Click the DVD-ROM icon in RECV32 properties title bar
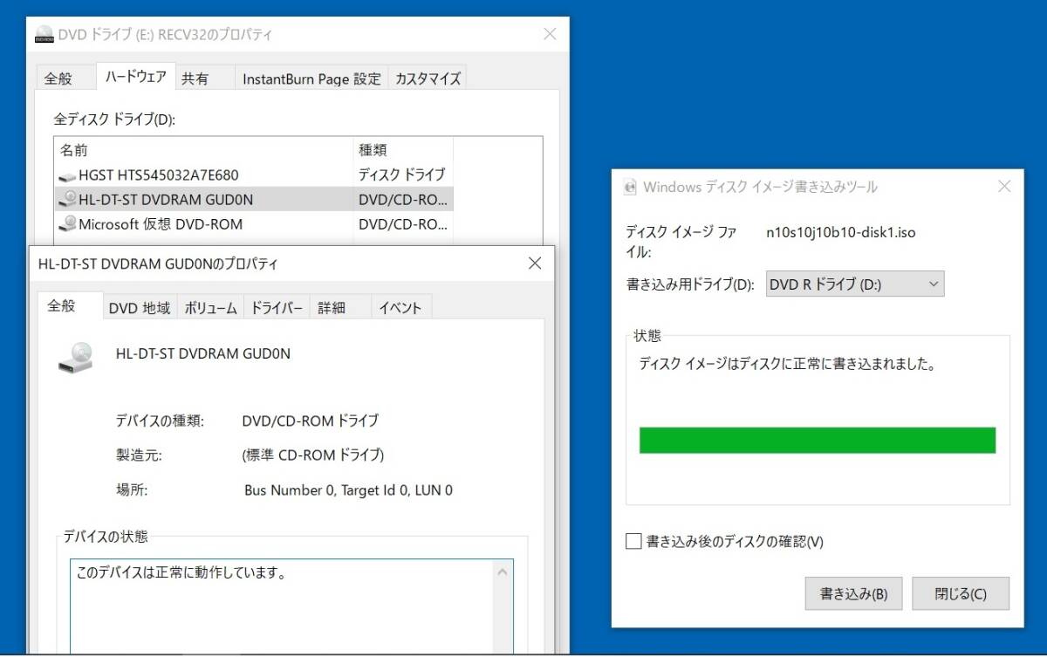The height and width of the screenshot is (657, 1047). (44, 35)
